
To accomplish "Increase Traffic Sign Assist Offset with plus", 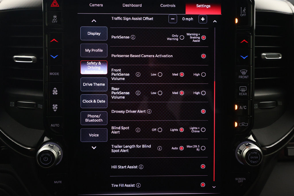I will tap(203, 19).
